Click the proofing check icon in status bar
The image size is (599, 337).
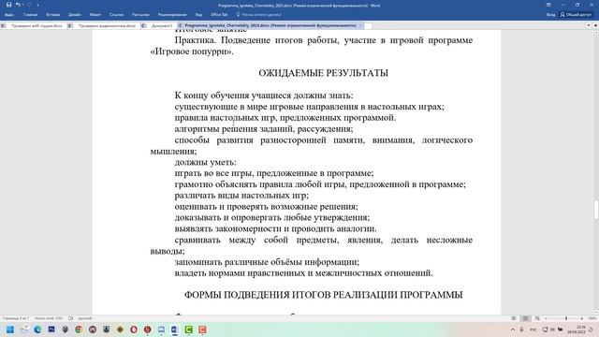pyautogui.click(x=71, y=318)
